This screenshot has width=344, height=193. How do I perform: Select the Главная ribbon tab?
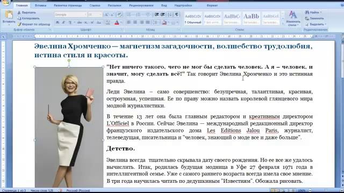21,5
